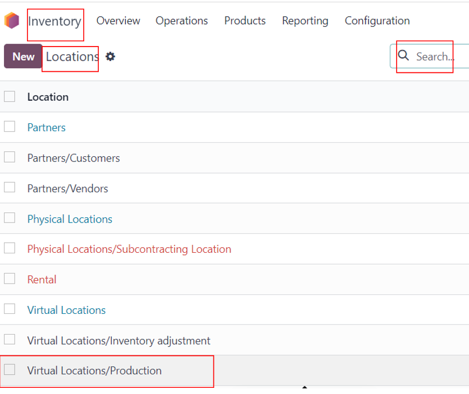The image size is (469, 394).
Task: Check the box for Partners row
Action: 10,127
